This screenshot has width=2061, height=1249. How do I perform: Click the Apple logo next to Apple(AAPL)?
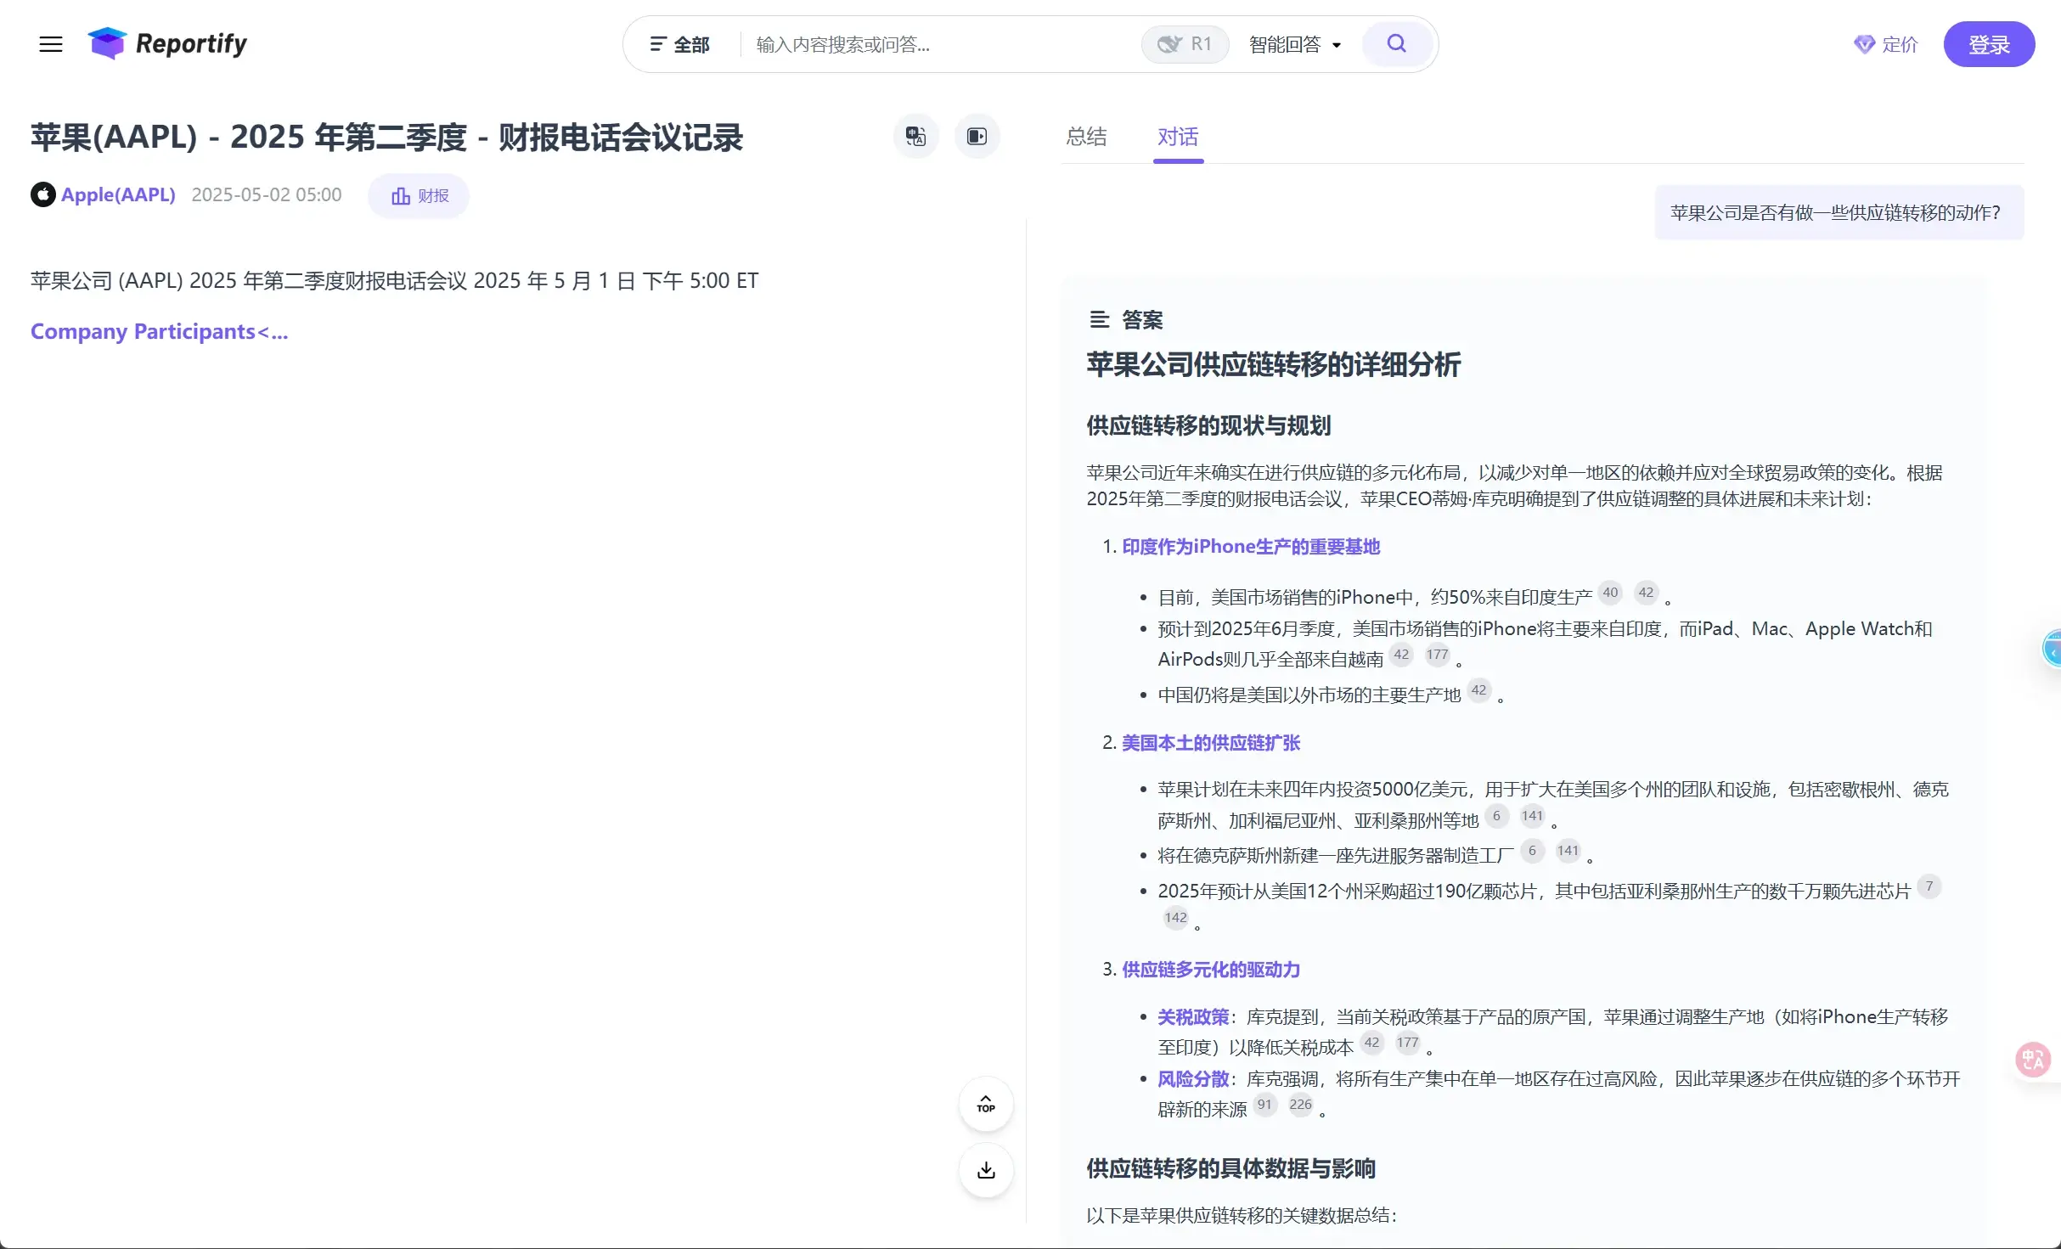[x=42, y=194]
